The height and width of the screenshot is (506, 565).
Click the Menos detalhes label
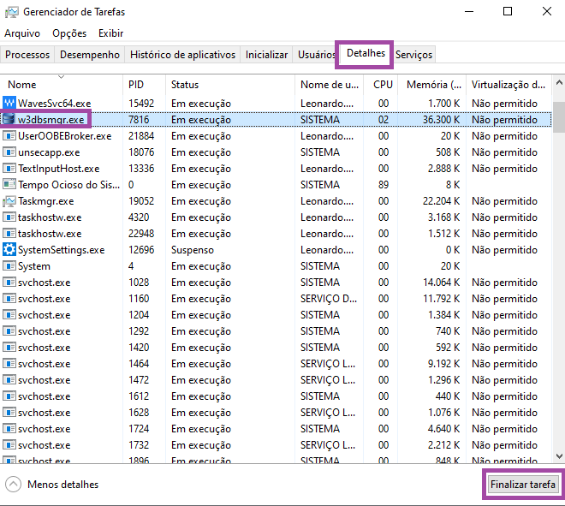pos(62,484)
